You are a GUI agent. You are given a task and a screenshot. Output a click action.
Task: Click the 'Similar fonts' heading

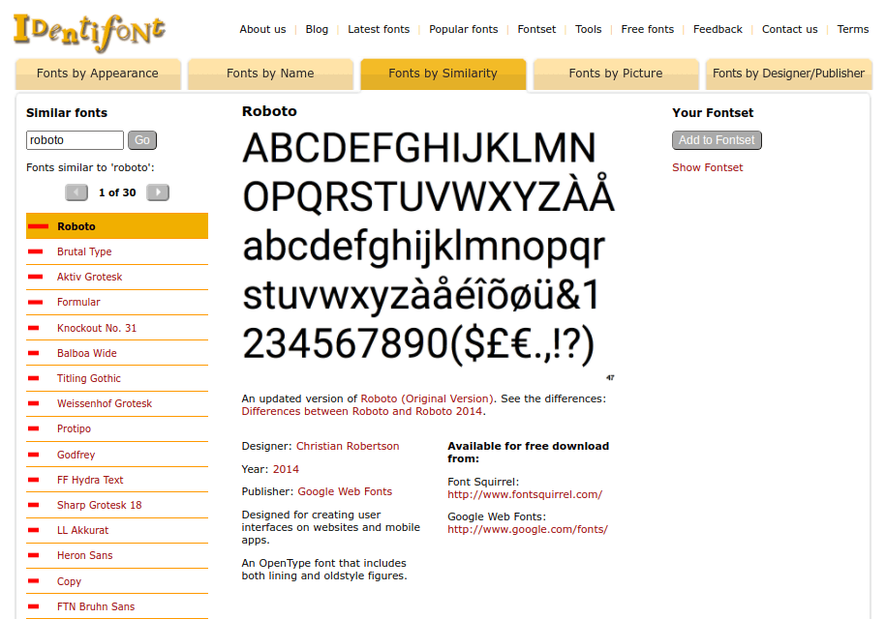point(67,113)
